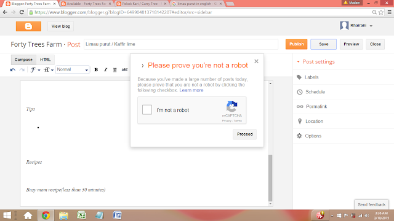
Task: Open File Explorer from taskbar
Action: coord(63,215)
